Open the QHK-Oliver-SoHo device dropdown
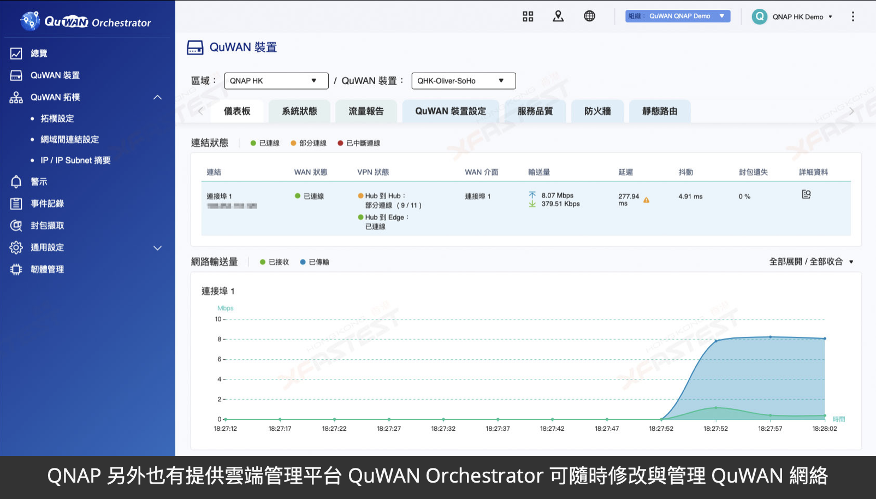 coord(463,81)
